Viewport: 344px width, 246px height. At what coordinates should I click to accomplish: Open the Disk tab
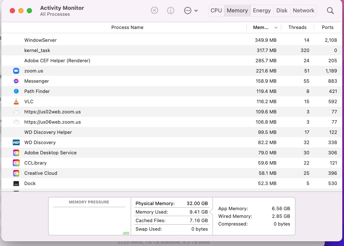click(x=282, y=11)
